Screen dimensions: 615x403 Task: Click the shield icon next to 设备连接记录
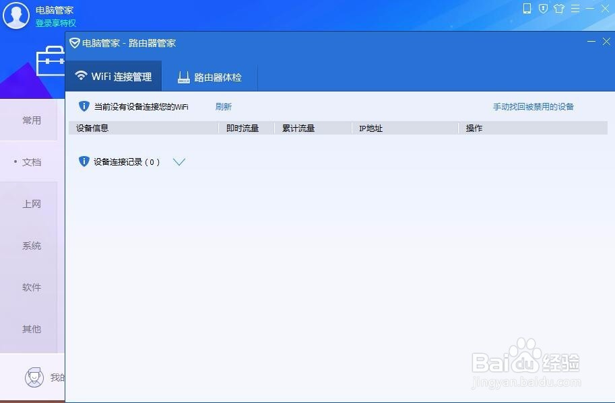[84, 161]
